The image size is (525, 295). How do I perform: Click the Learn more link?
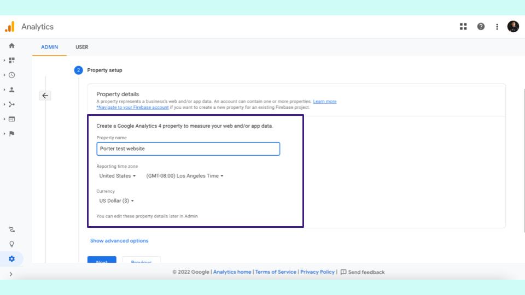[x=324, y=102]
